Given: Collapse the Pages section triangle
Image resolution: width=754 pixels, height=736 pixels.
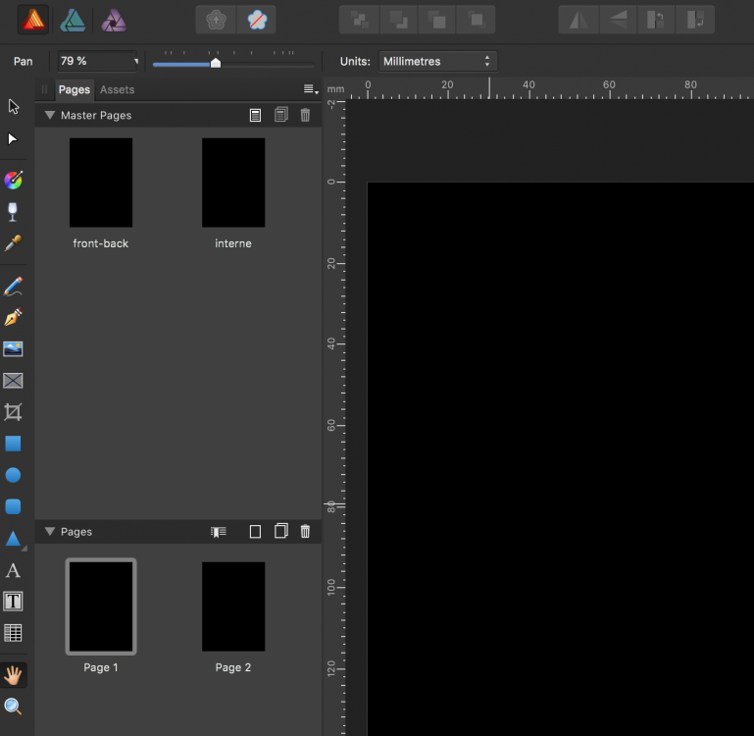Looking at the screenshot, I should click(x=49, y=532).
